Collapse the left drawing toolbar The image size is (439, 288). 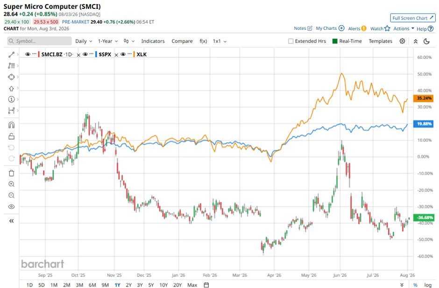(x=11, y=221)
